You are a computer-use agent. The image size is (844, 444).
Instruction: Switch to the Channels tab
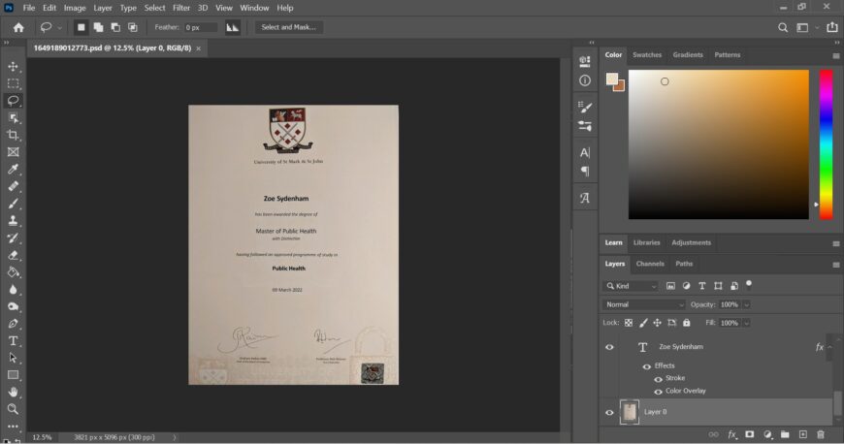coord(650,264)
